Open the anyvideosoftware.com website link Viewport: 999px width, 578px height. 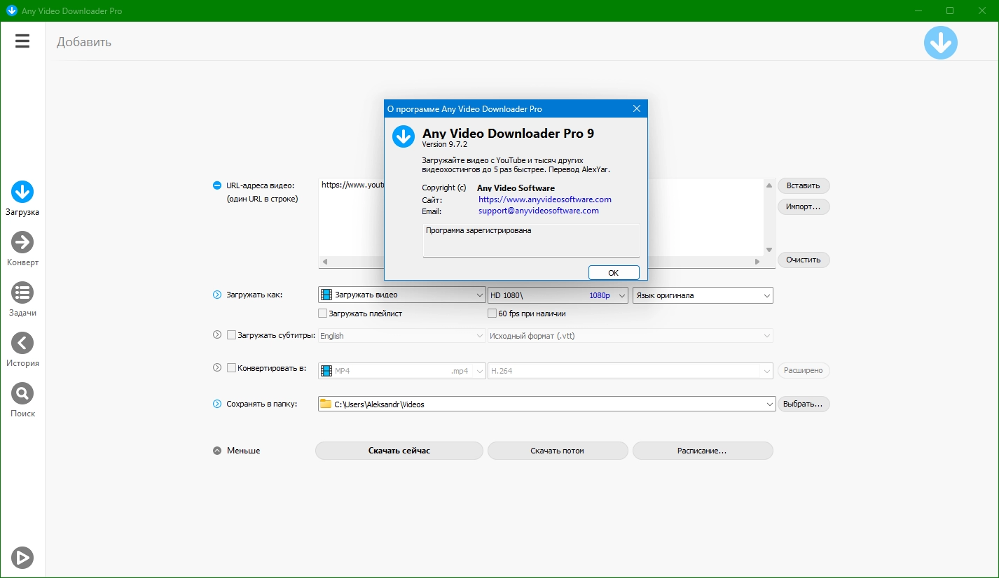545,199
